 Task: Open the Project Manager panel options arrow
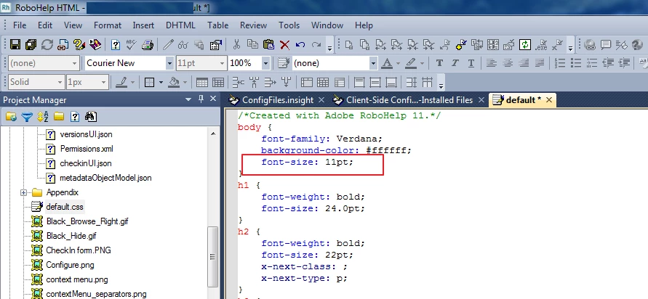click(188, 99)
